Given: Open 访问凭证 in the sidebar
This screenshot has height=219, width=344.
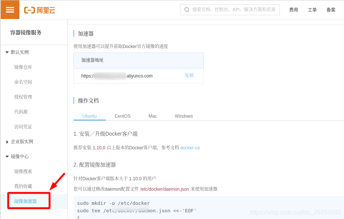Looking at the screenshot, I should tap(23, 127).
